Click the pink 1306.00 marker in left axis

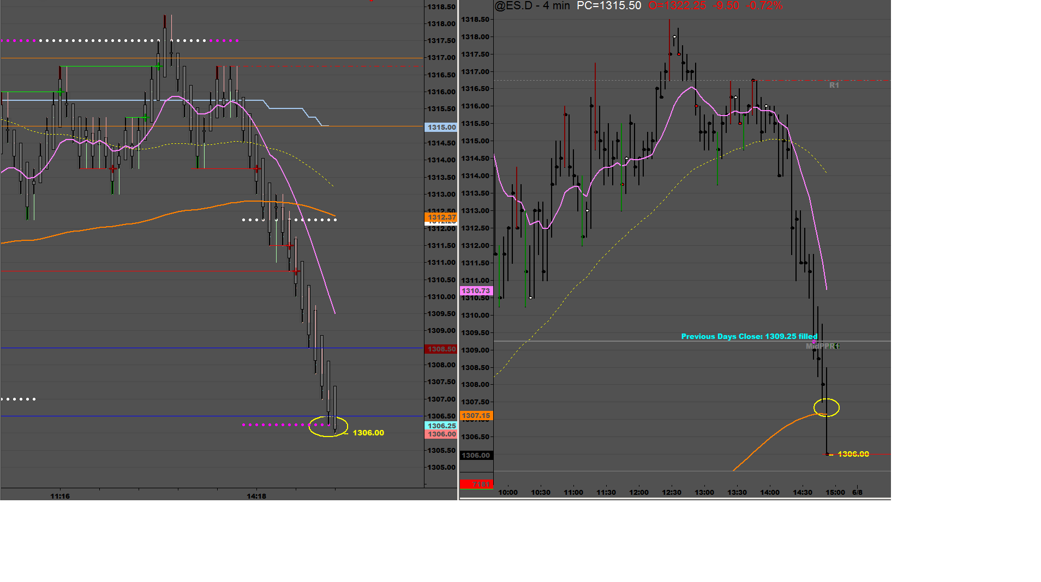click(441, 434)
